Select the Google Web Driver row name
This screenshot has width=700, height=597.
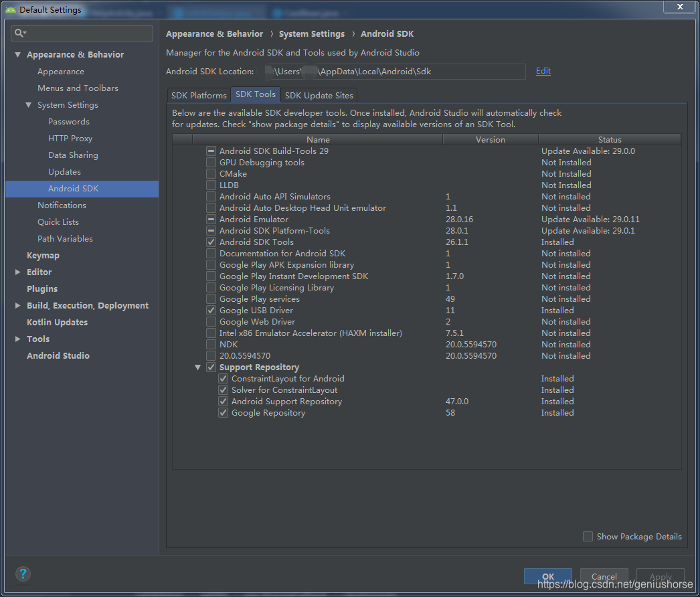coord(257,321)
